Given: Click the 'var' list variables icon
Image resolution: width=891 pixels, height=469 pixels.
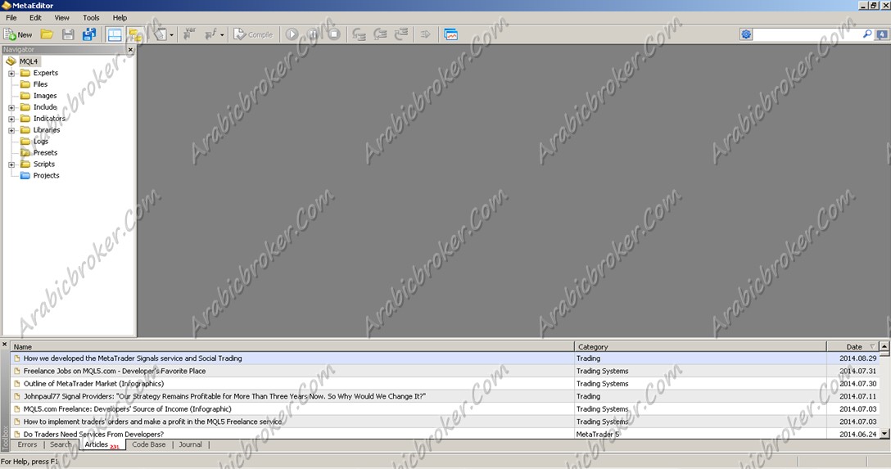Looking at the screenshot, I should 189,34.
